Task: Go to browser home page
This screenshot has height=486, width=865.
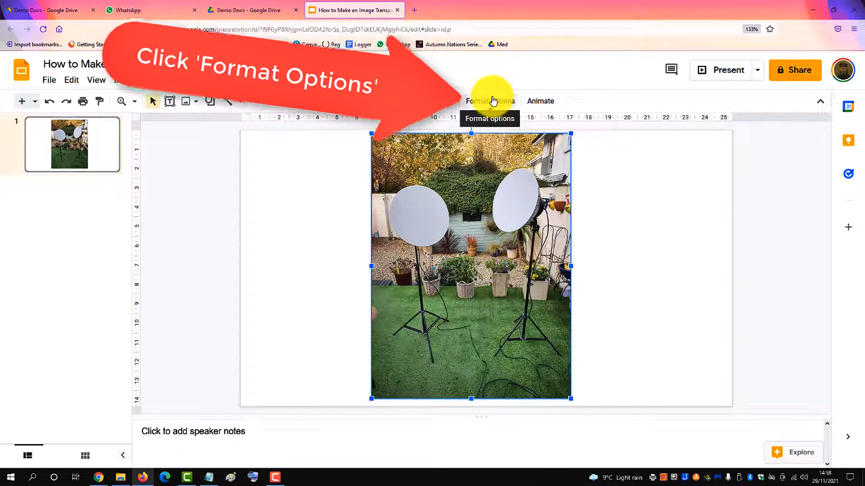Action: pos(59,29)
